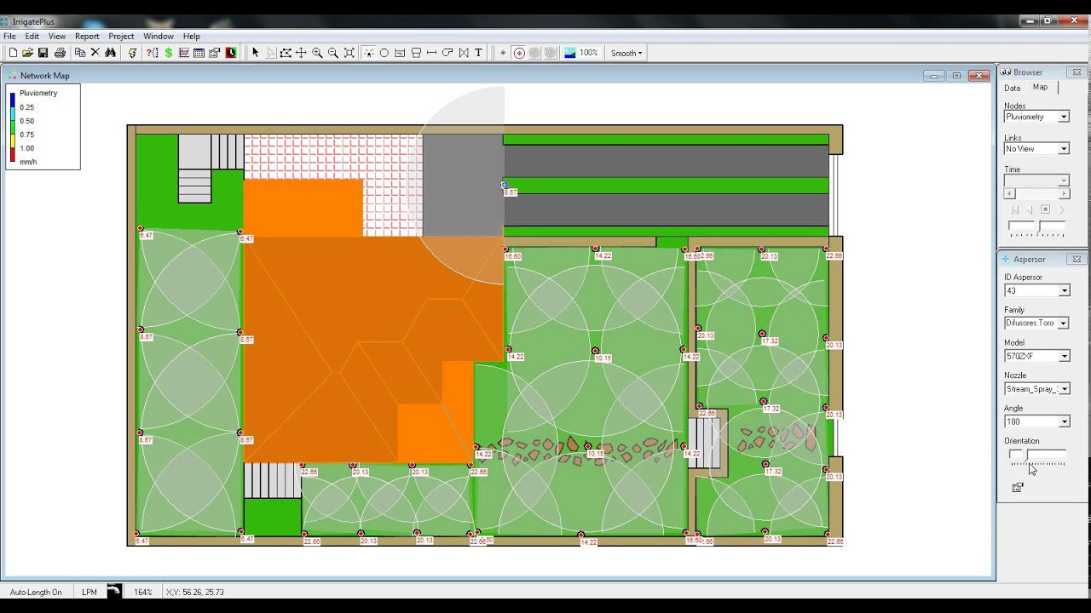Run analysis with the lightning bolt icon

[133, 53]
